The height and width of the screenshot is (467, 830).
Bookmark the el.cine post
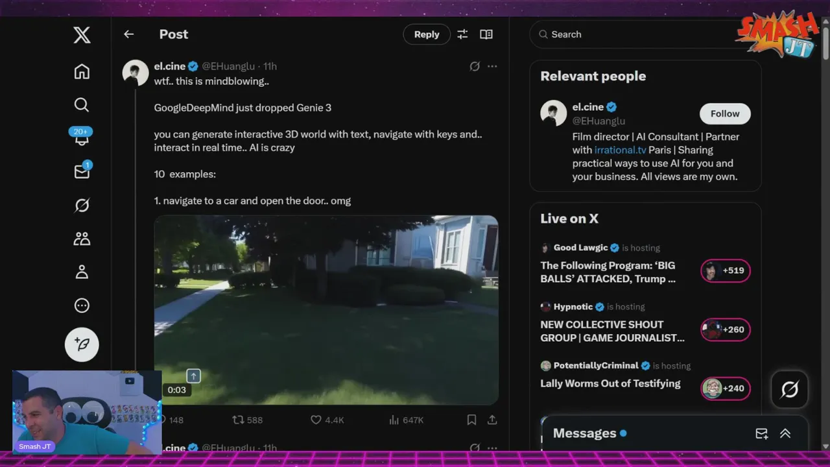click(x=471, y=420)
